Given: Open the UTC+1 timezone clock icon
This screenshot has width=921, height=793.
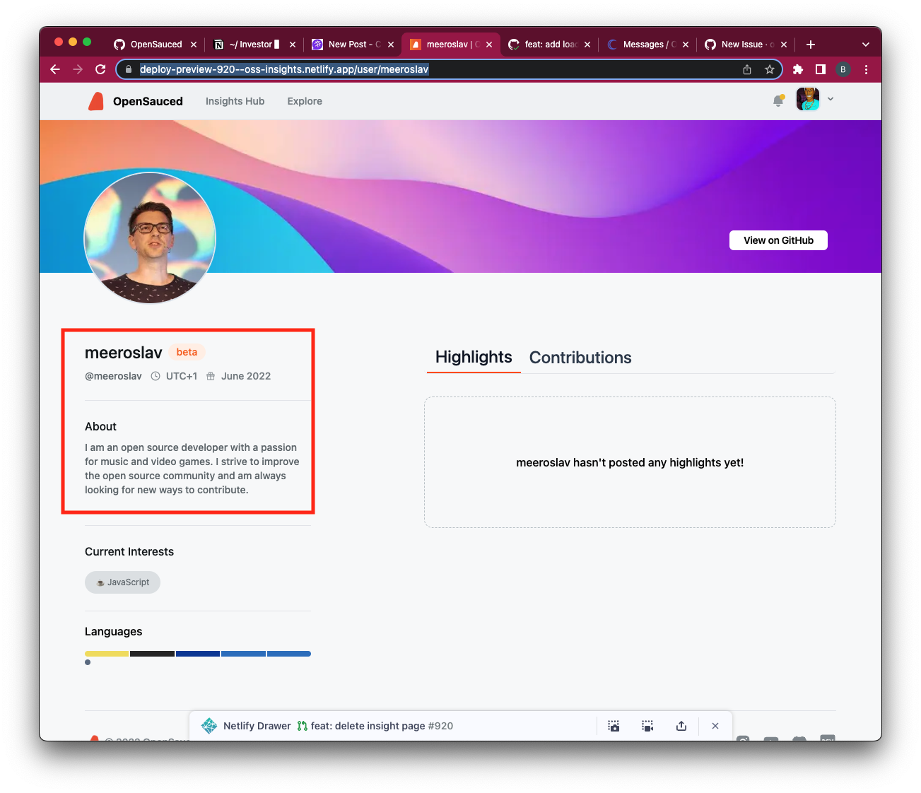Looking at the screenshot, I should tap(155, 376).
